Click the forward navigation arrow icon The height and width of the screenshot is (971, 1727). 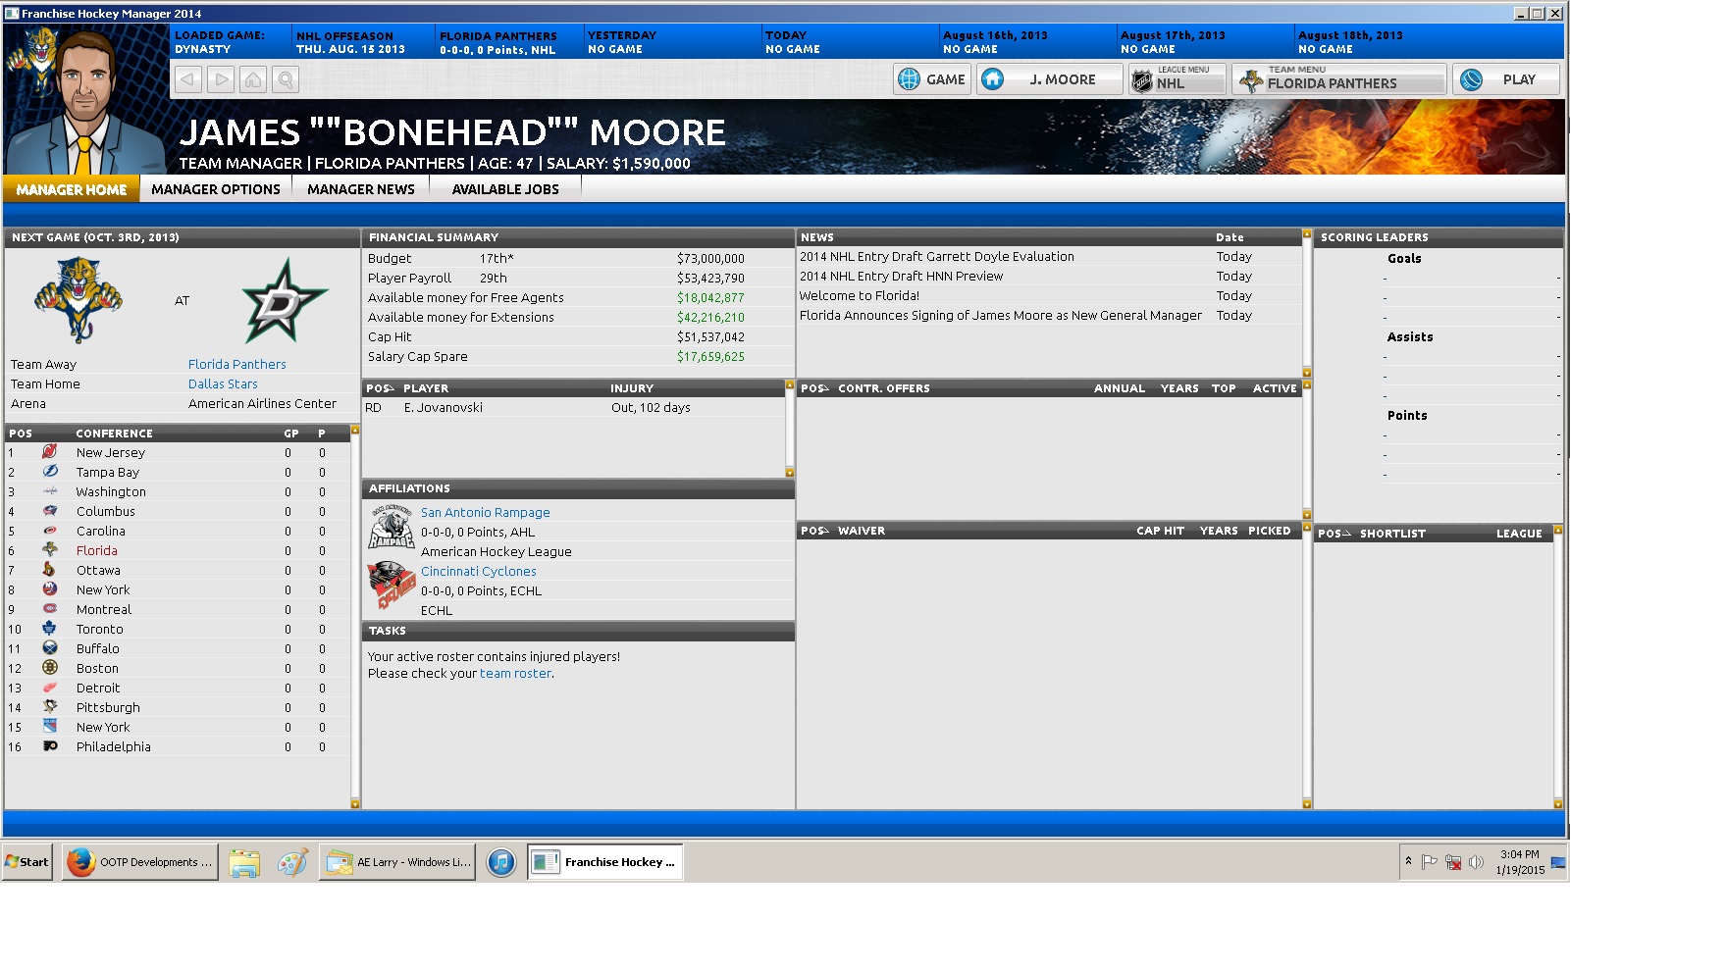[221, 79]
